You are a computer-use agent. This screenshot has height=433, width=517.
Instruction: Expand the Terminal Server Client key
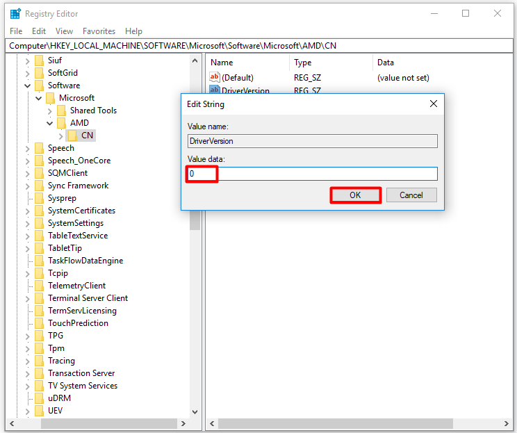pos(28,299)
